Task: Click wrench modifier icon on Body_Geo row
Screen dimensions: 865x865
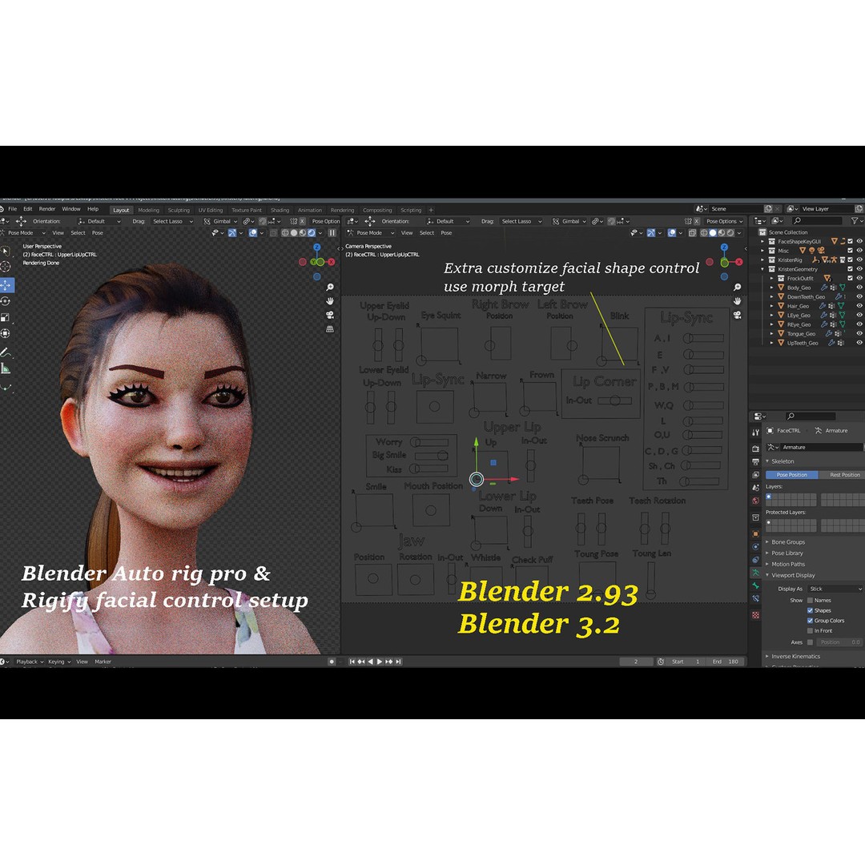Action: click(x=824, y=288)
